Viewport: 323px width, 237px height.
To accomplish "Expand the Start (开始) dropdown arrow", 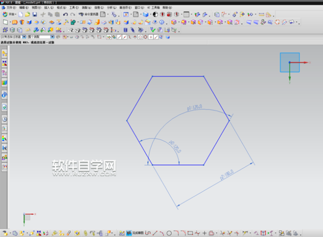I will [17, 15].
